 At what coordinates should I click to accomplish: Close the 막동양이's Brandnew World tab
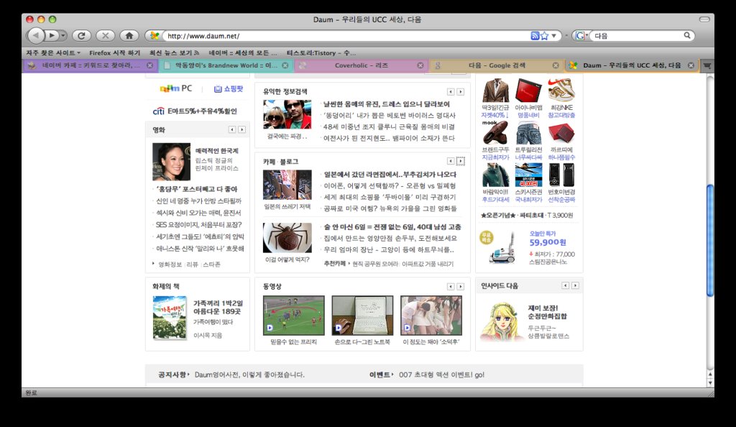tap(285, 65)
